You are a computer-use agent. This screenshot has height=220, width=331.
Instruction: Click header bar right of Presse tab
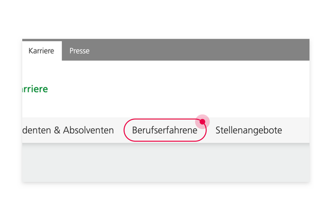[200, 51]
